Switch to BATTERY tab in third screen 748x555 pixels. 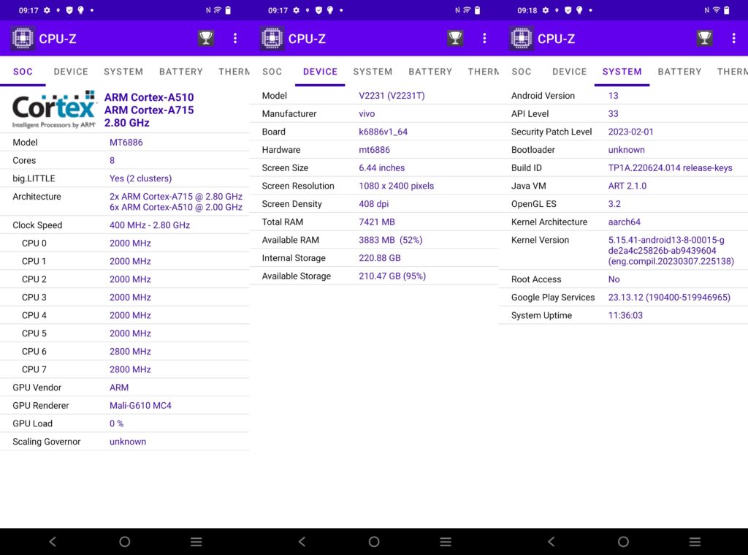[x=680, y=72]
